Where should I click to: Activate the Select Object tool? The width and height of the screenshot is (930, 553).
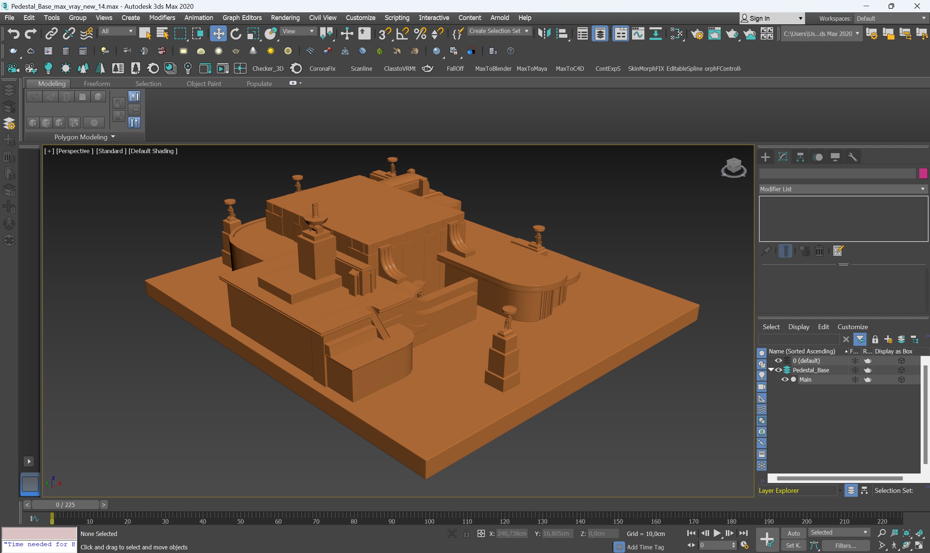tap(145, 34)
